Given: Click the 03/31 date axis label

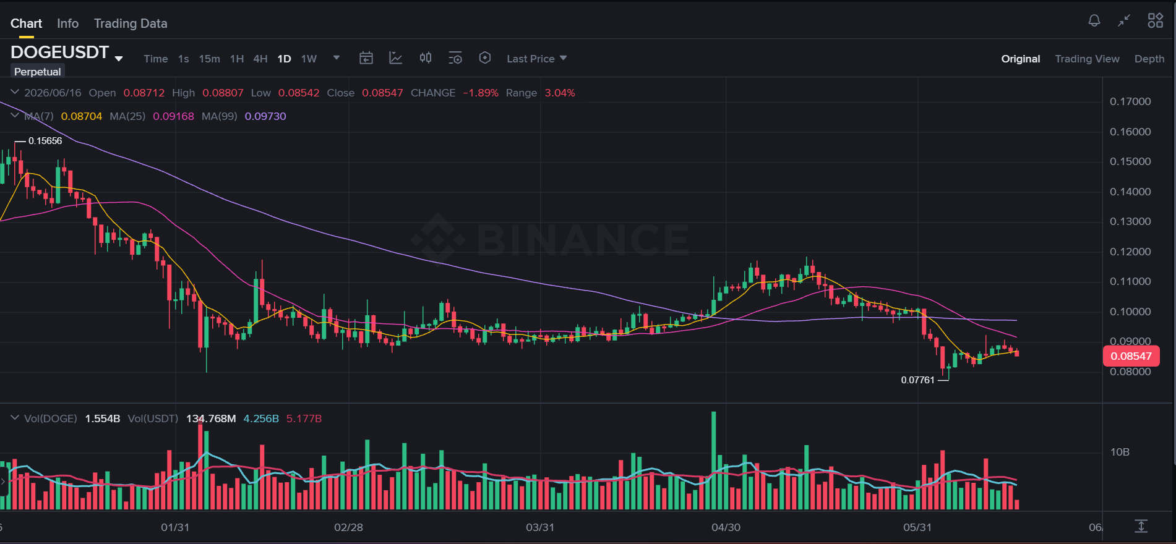Looking at the screenshot, I should 540,527.
